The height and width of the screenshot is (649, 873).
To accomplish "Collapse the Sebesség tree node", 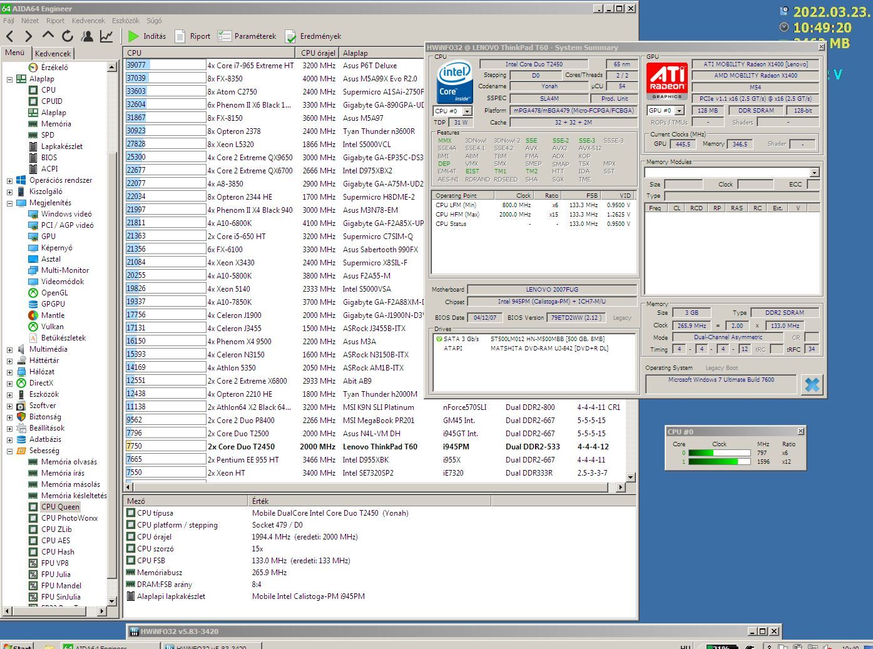I will (9, 451).
